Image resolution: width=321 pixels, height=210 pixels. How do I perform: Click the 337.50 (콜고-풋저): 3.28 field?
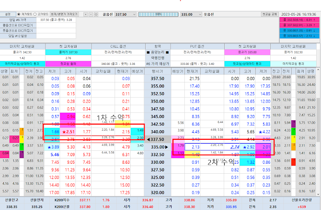point(56,20)
